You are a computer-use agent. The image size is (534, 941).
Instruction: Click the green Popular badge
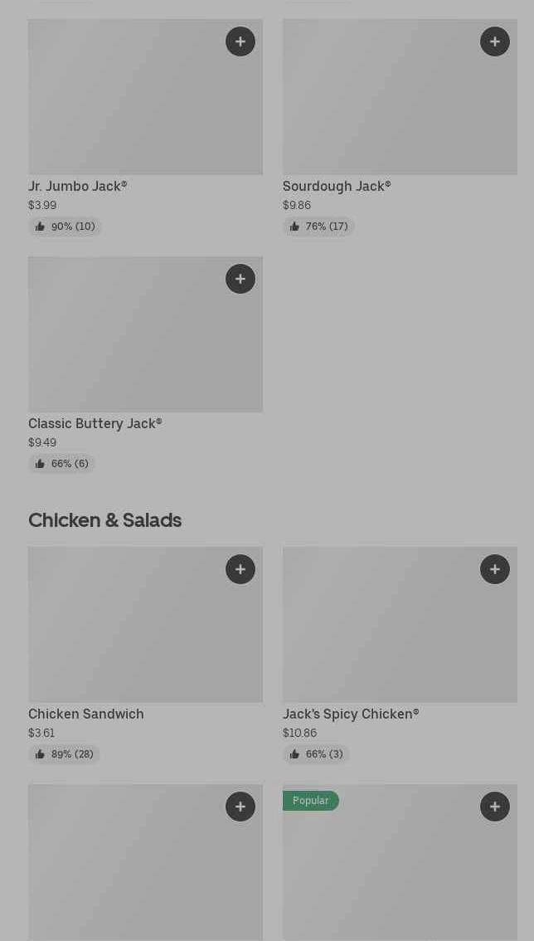click(x=311, y=801)
